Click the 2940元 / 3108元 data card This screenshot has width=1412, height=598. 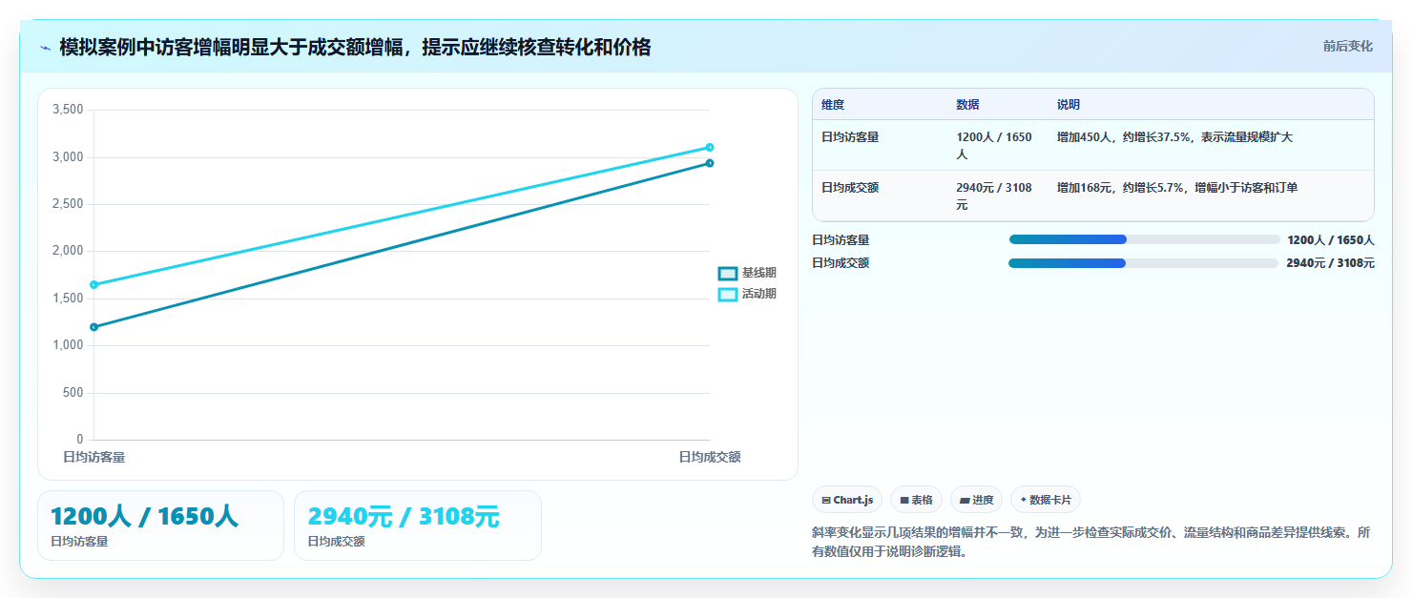(418, 526)
